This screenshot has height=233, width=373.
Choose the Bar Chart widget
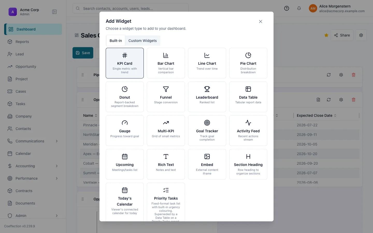pyautogui.click(x=166, y=63)
